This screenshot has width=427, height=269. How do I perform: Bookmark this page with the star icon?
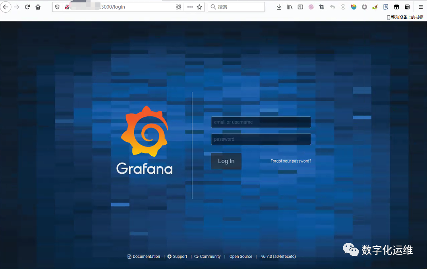click(x=199, y=7)
